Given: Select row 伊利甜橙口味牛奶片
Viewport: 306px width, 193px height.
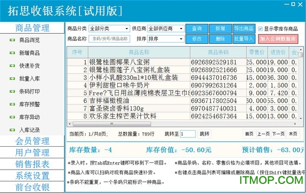Looking at the screenshot, I should click(x=183, y=85).
